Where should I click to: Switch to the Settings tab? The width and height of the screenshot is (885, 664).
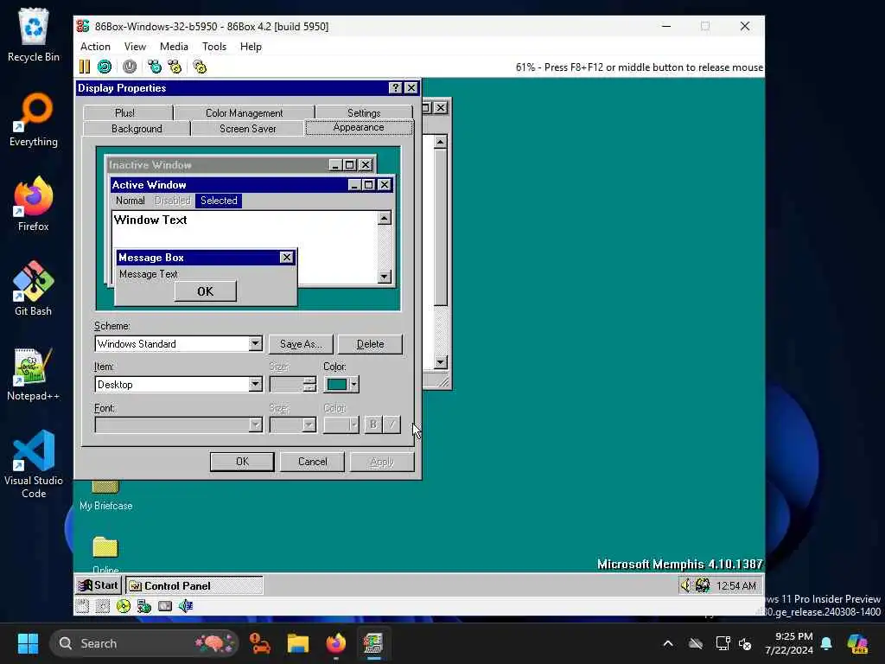(x=364, y=113)
